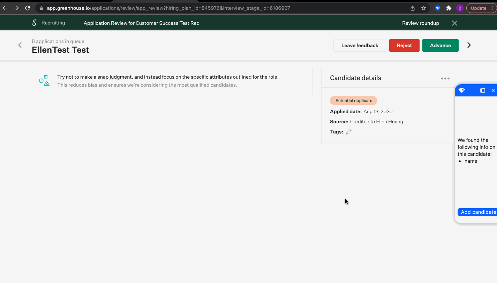This screenshot has height=283, width=497.
Task: Click the Greenhouse Recruiting logo icon
Action: point(34,22)
